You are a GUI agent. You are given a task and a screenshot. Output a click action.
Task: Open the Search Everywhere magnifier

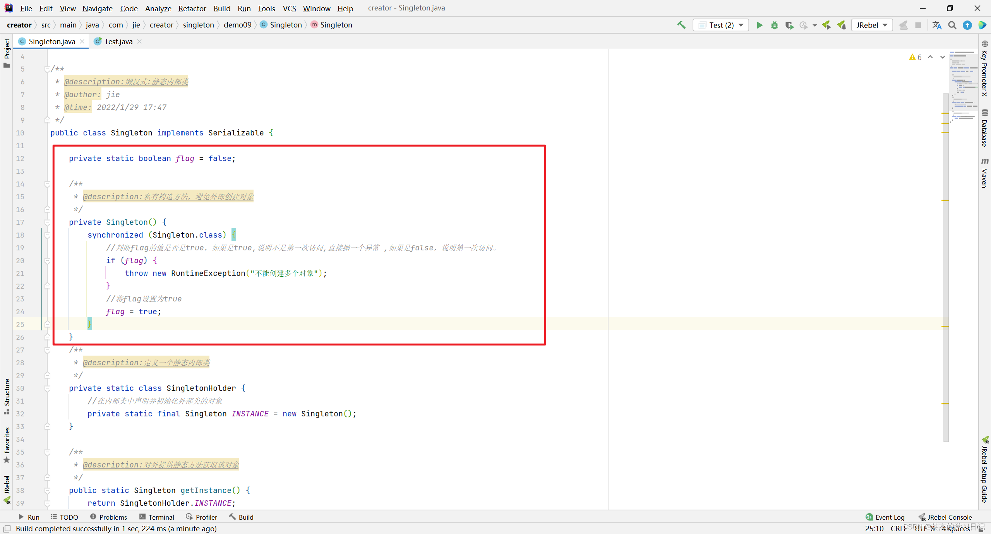click(x=952, y=25)
